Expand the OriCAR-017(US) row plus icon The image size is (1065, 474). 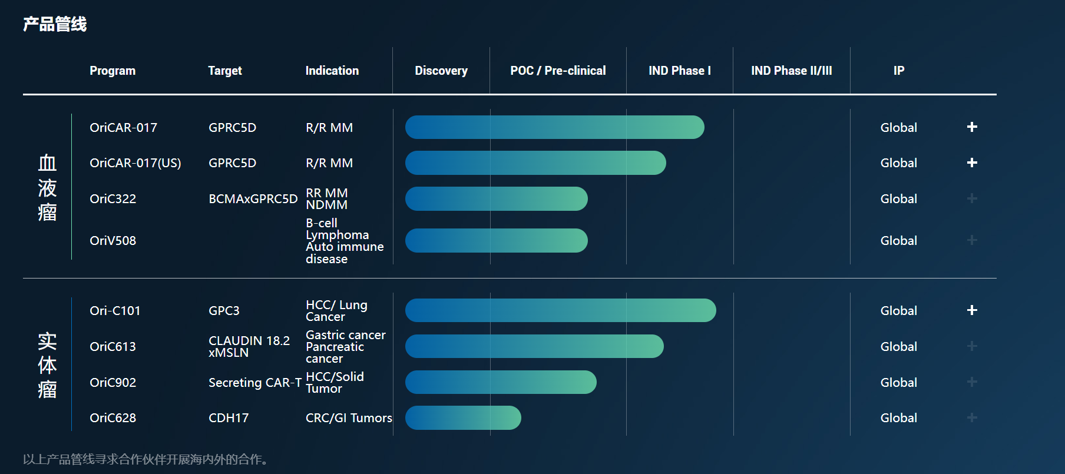click(972, 163)
